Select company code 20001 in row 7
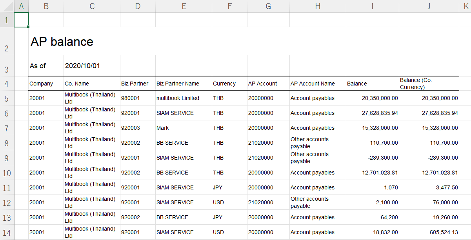 pos(46,128)
